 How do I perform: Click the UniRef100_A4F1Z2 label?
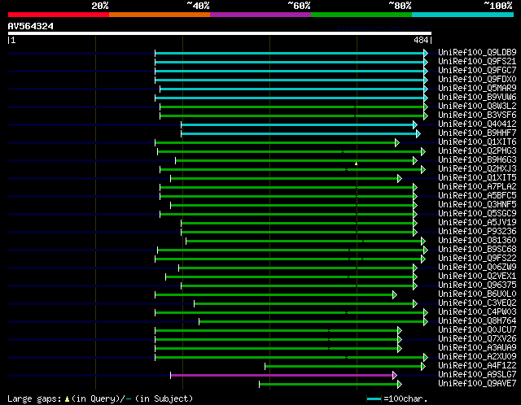tap(477, 366)
